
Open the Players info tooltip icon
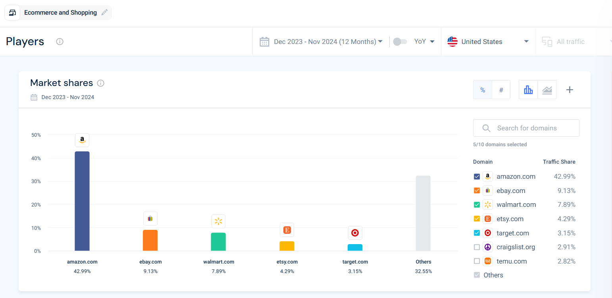point(60,42)
